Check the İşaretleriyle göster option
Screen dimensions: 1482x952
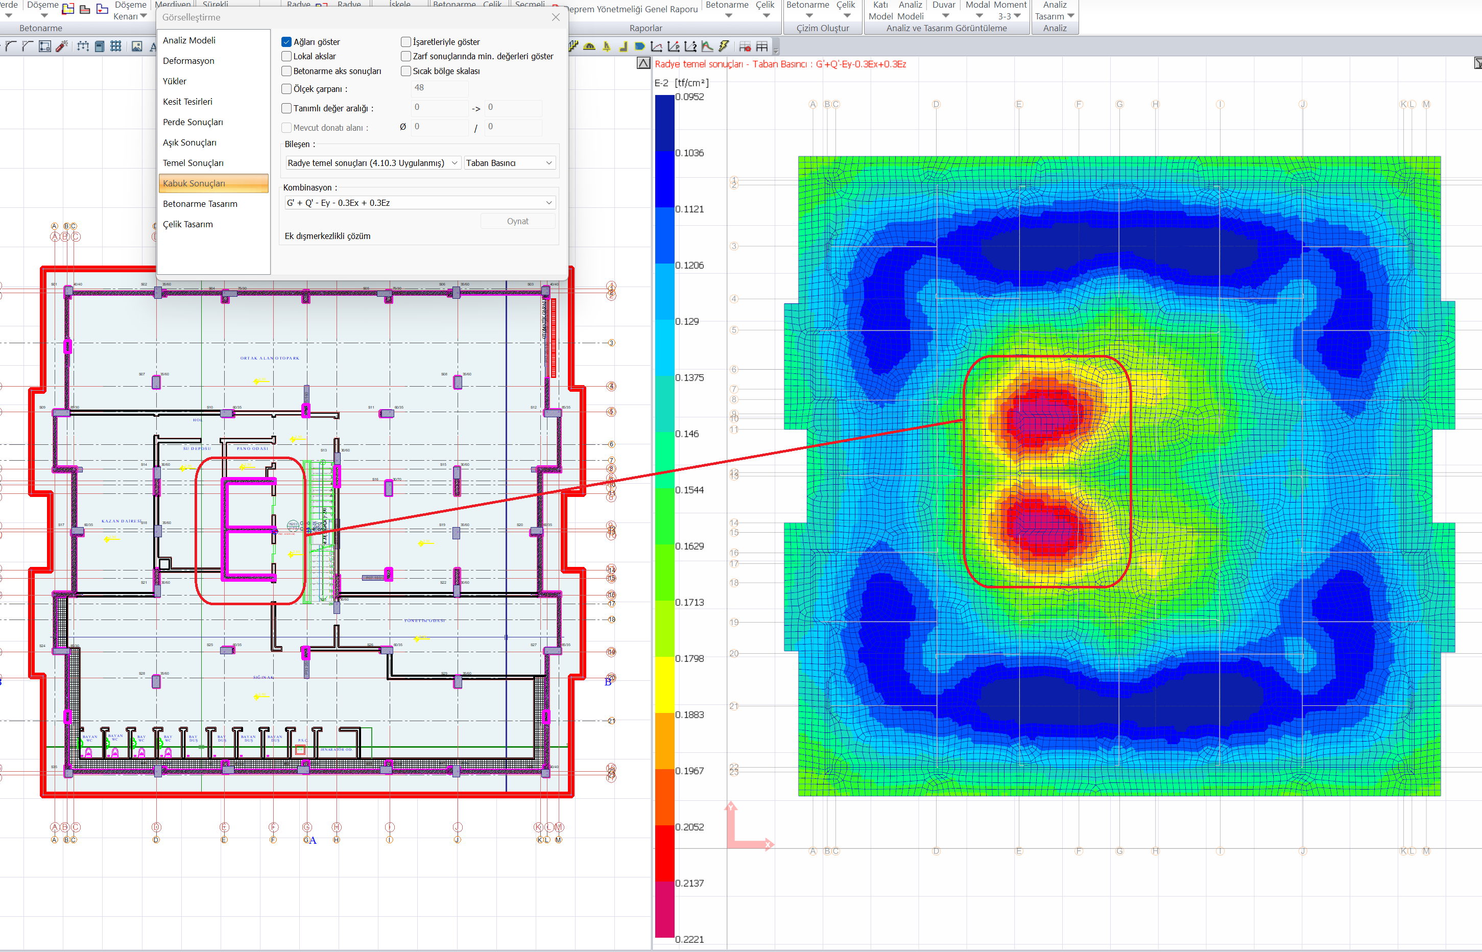(x=406, y=42)
